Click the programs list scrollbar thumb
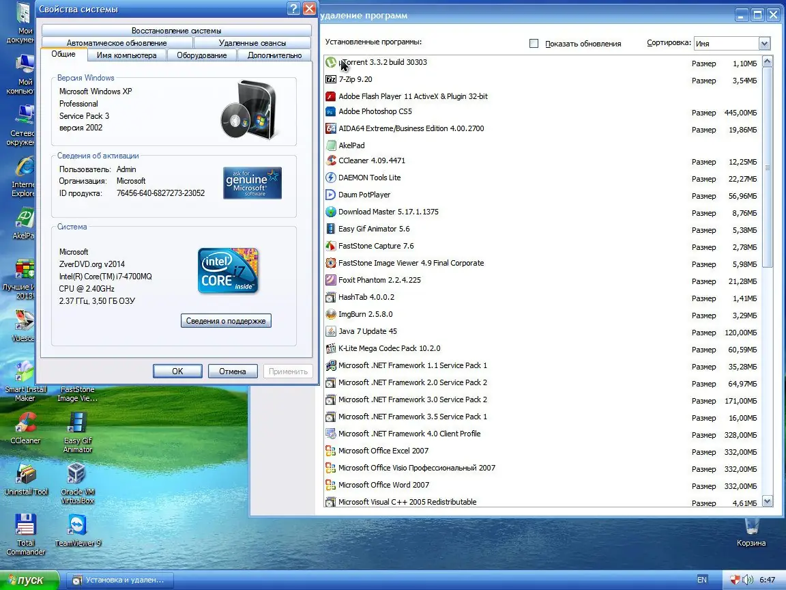Image resolution: width=786 pixels, height=590 pixels. 768,167
